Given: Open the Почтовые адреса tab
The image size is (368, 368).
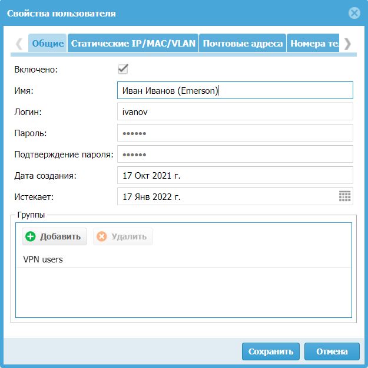Looking at the screenshot, I should [243, 43].
